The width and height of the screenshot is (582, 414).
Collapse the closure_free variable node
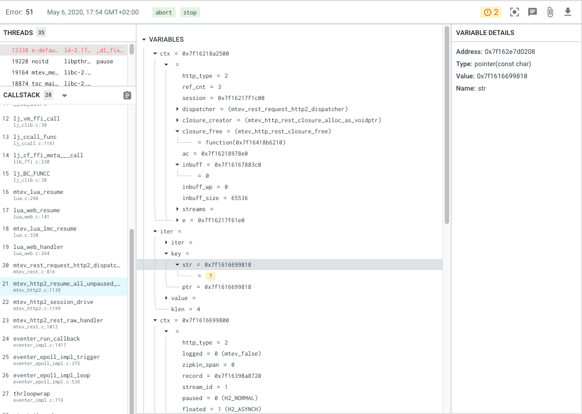[177, 131]
